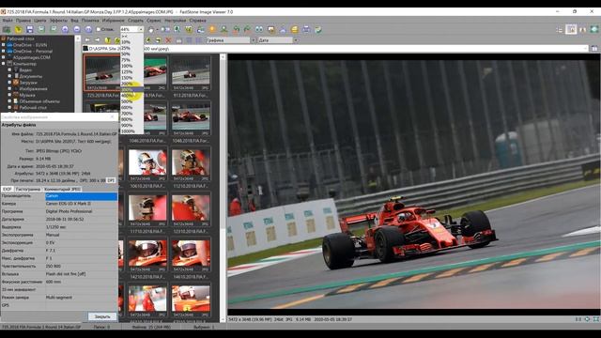Expand the OneDrive - EUVN tree node
The image size is (601, 338).
click(x=4, y=45)
